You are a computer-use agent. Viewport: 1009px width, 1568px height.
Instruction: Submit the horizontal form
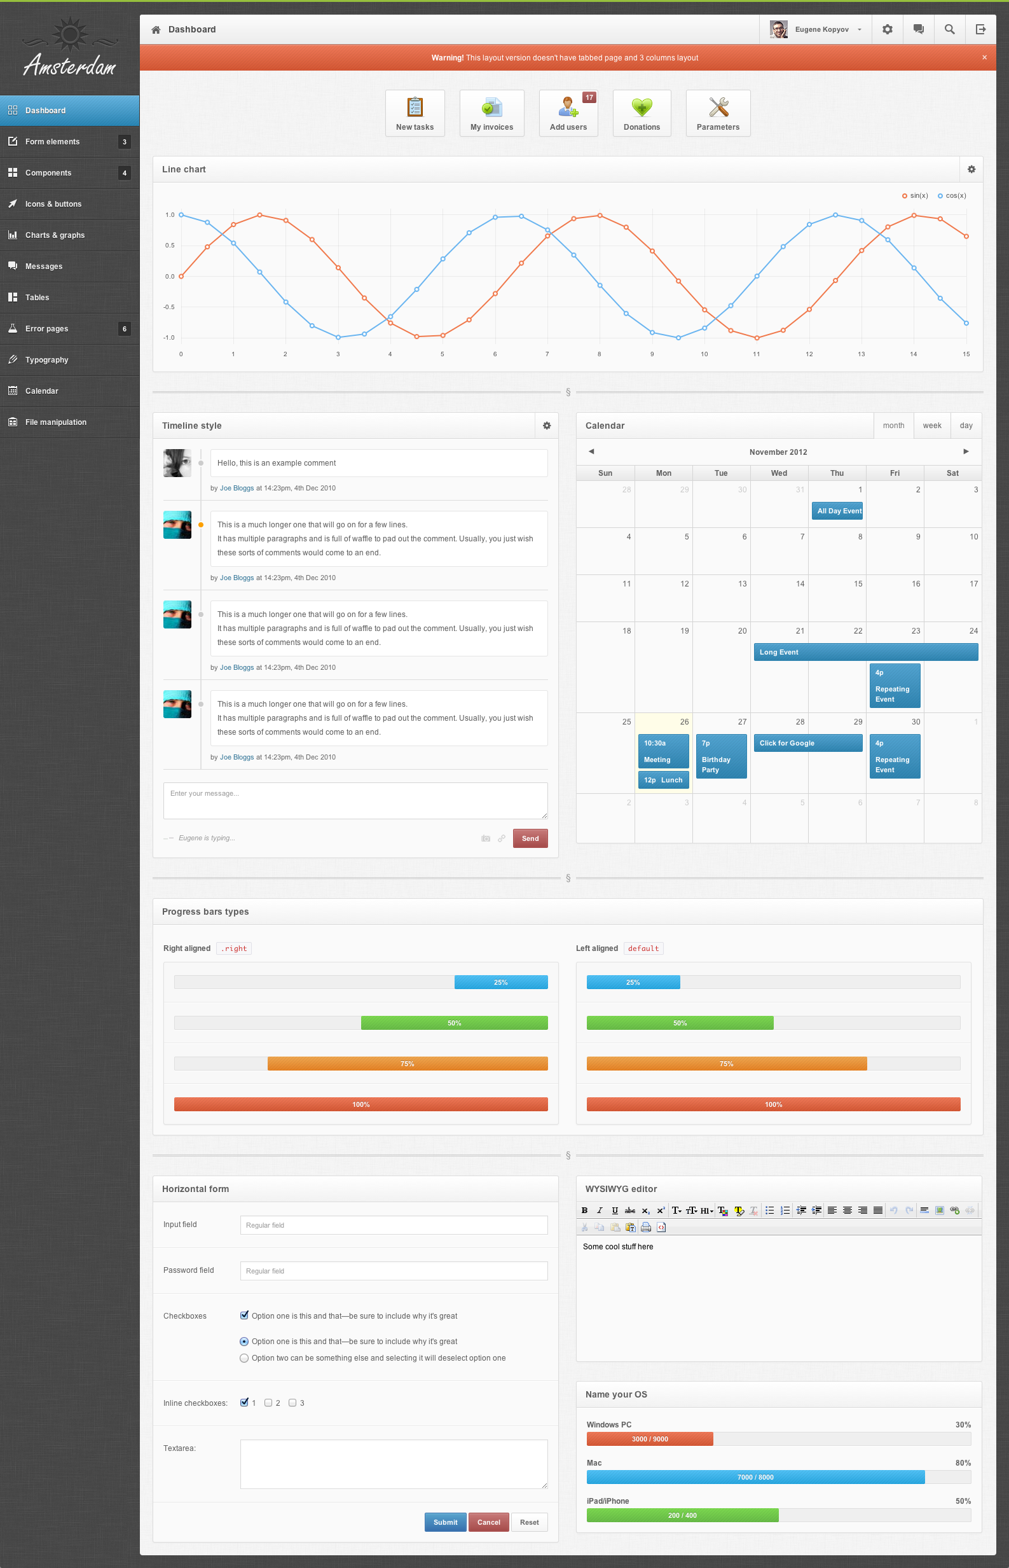click(x=446, y=1522)
